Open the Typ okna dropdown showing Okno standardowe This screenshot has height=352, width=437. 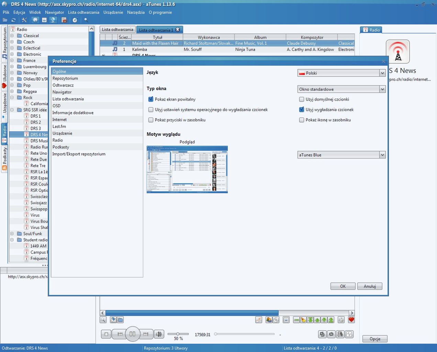(341, 89)
